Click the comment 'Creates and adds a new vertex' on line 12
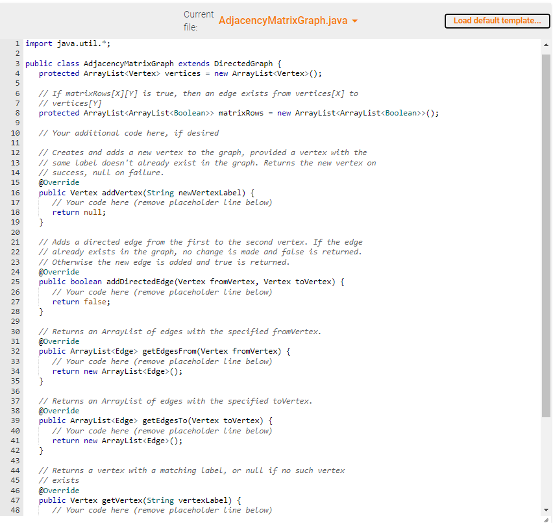The height and width of the screenshot is (523, 553). 203,152
